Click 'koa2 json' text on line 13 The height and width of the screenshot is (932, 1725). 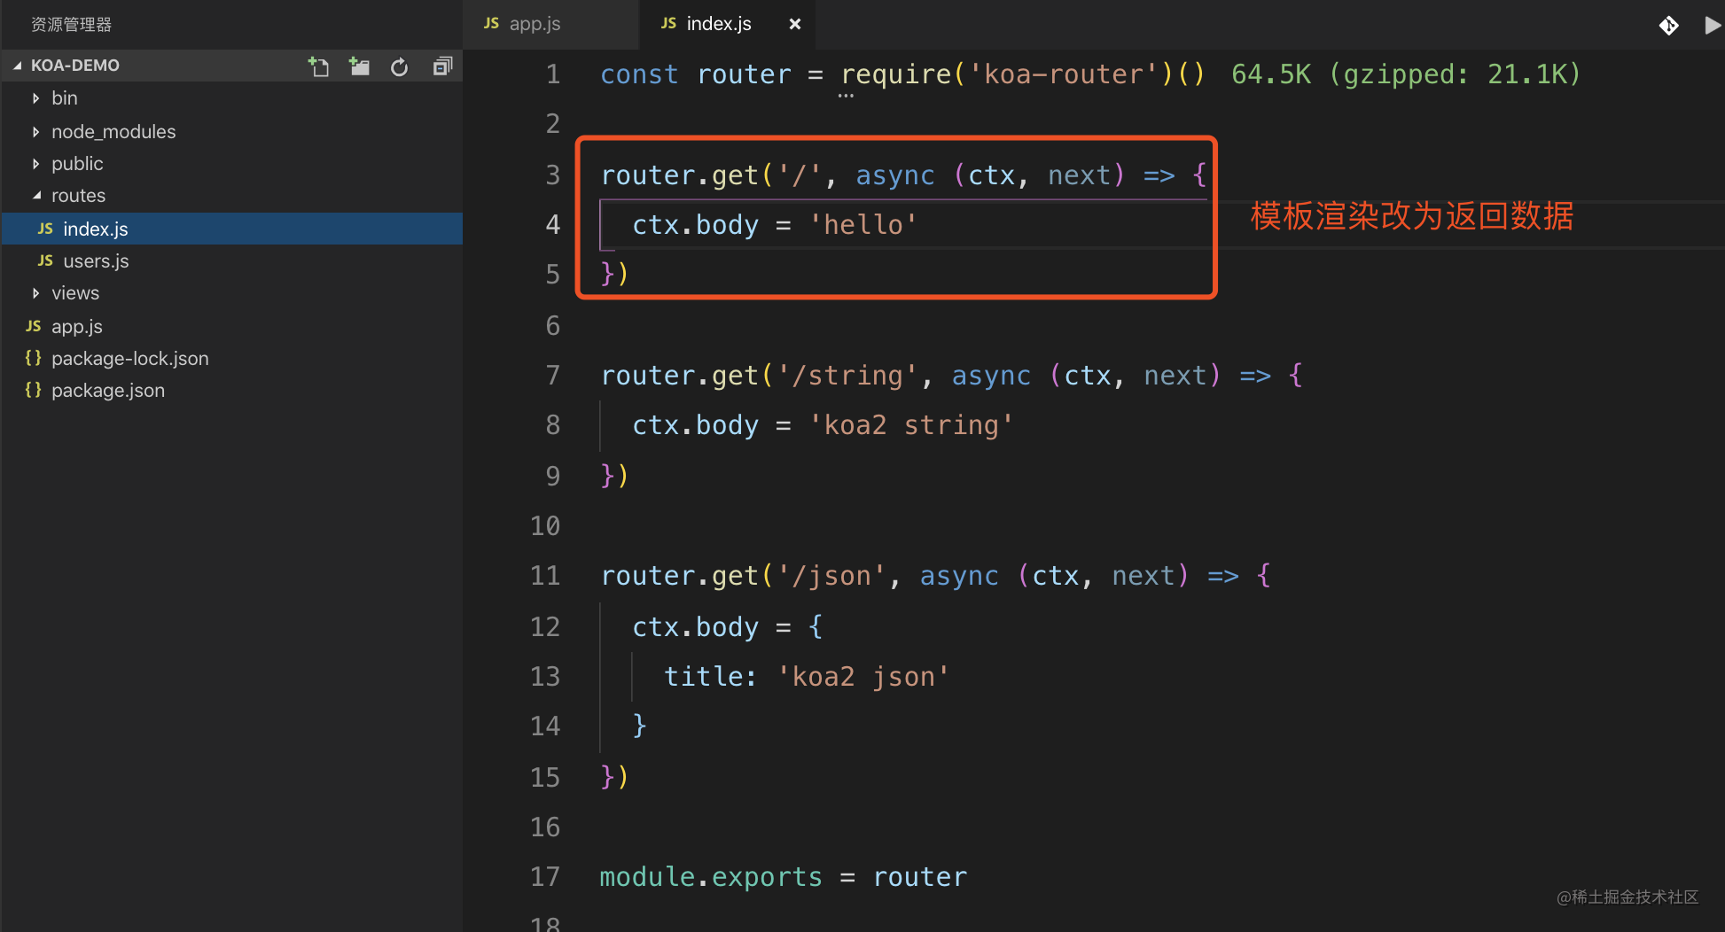[x=863, y=677]
